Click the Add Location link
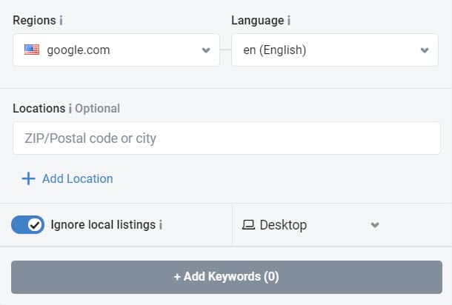The height and width of the screenshot is (305, 452). tap(77, 178)
